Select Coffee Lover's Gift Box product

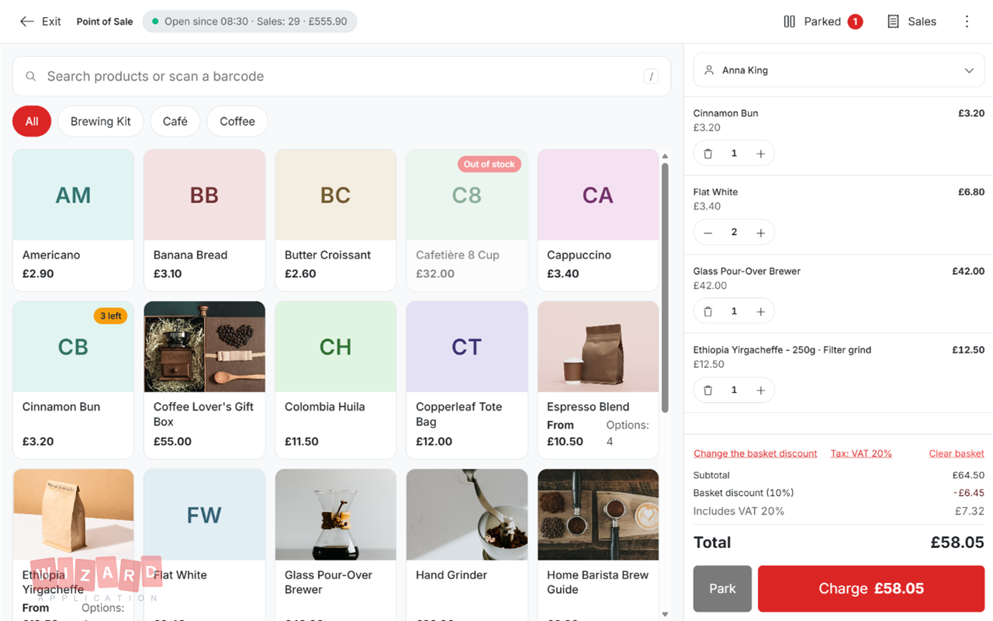pos(205,380)
